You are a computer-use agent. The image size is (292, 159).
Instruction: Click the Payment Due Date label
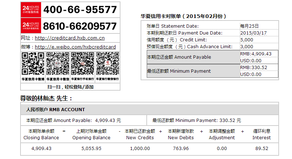pyautogui.click(x=184, y=33)
